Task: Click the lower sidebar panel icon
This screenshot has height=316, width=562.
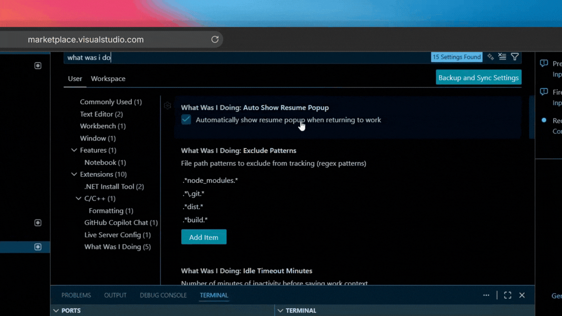Action: pos(38,223)
